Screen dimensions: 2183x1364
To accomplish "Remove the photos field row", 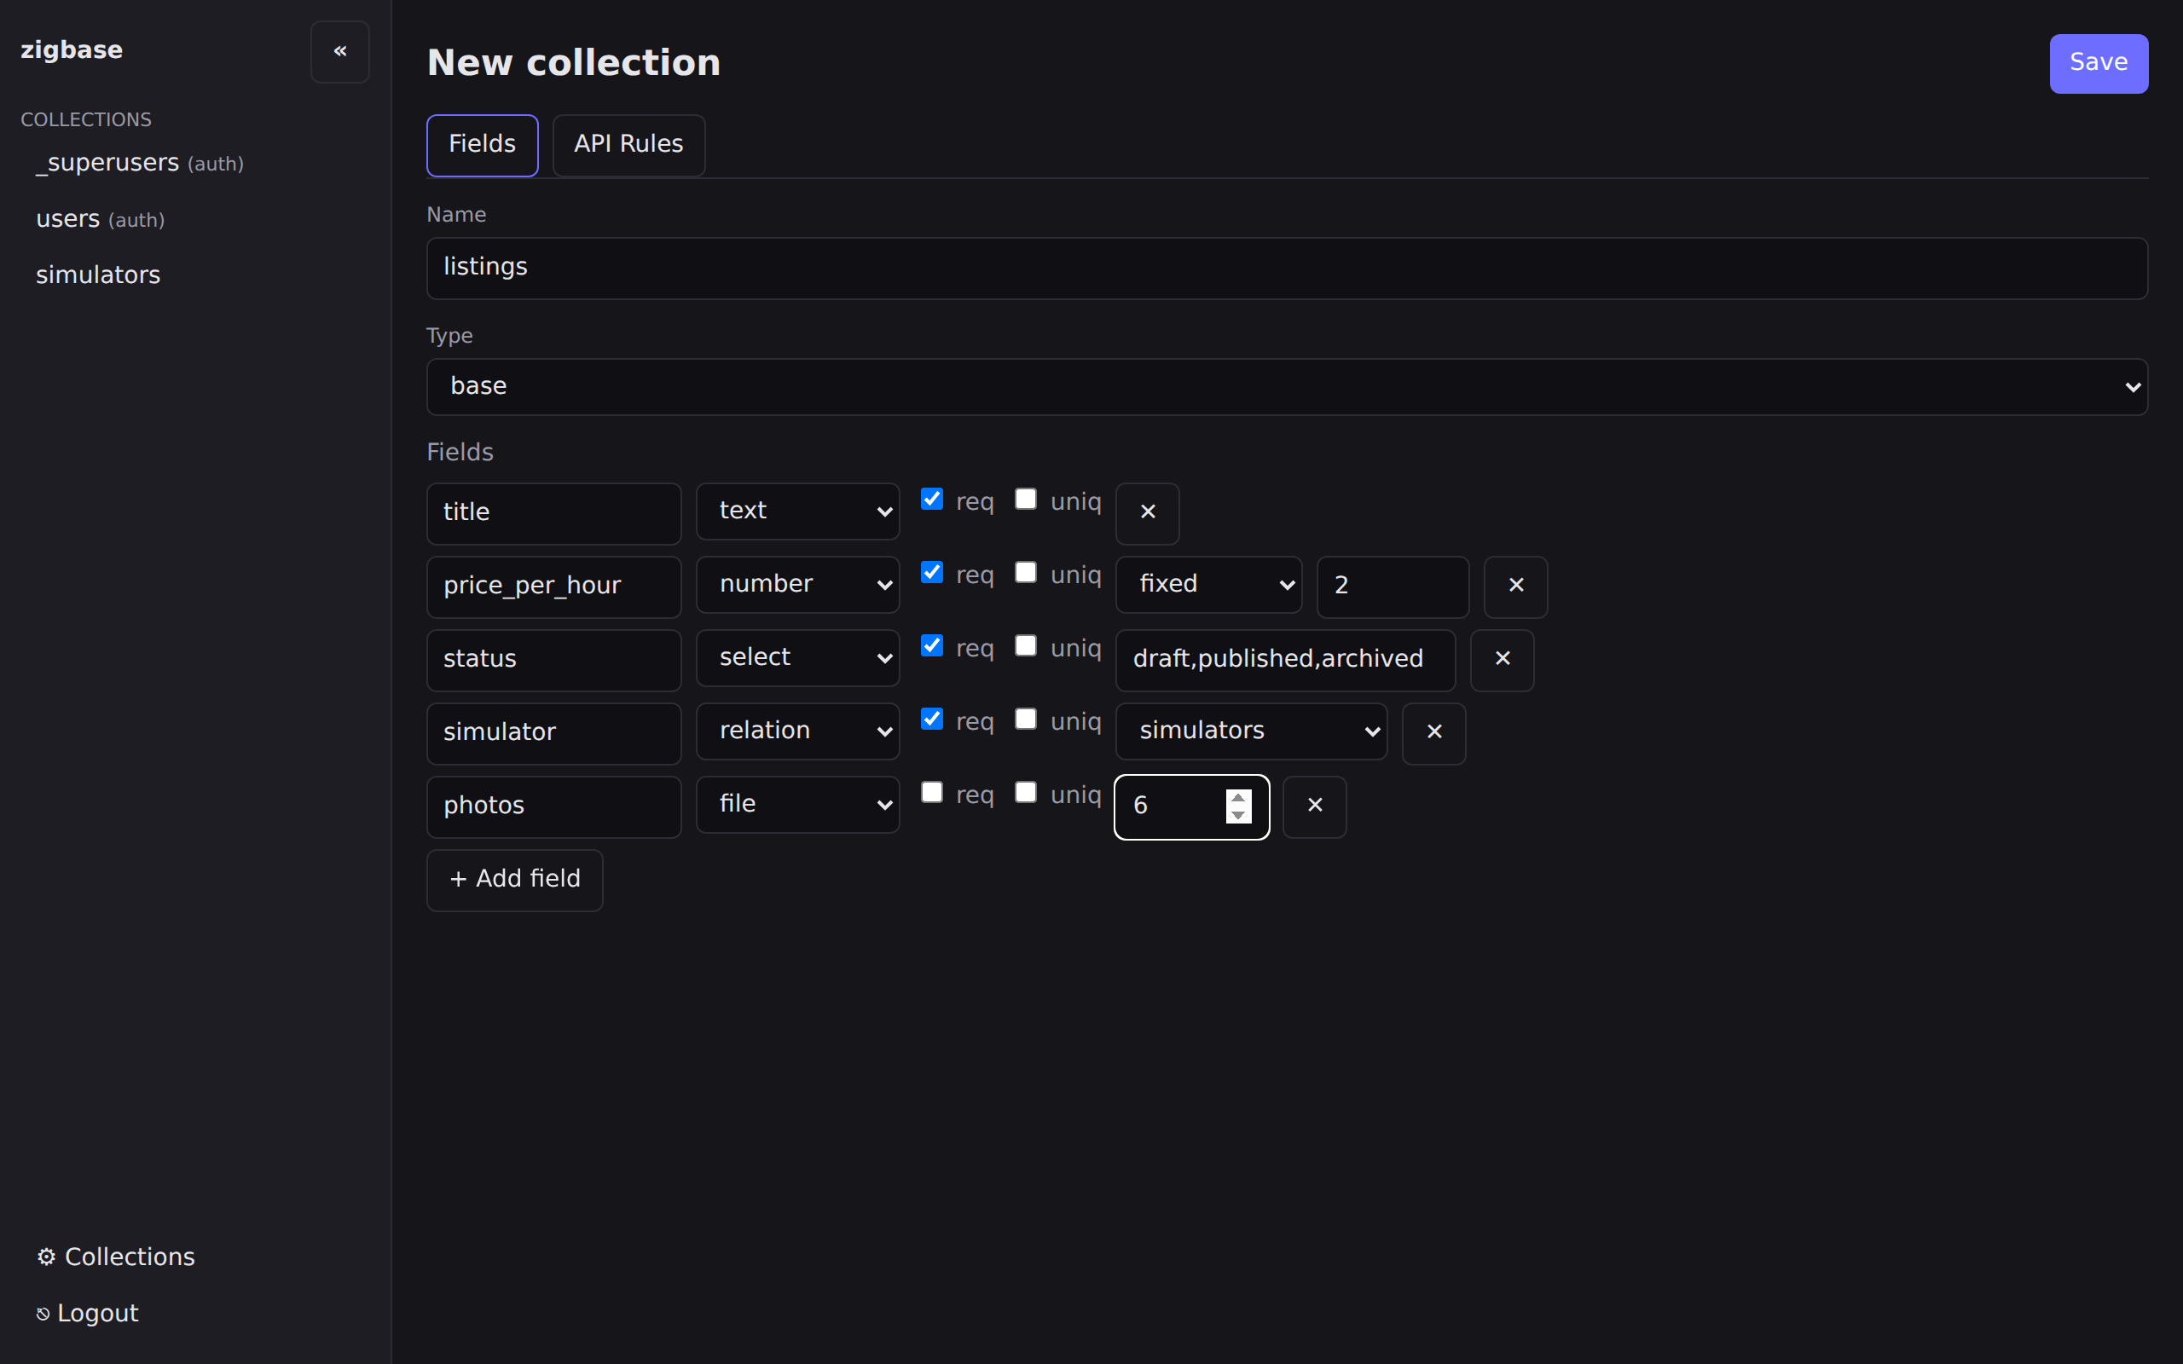I will pyautogui.click(x=1314, y=806).
